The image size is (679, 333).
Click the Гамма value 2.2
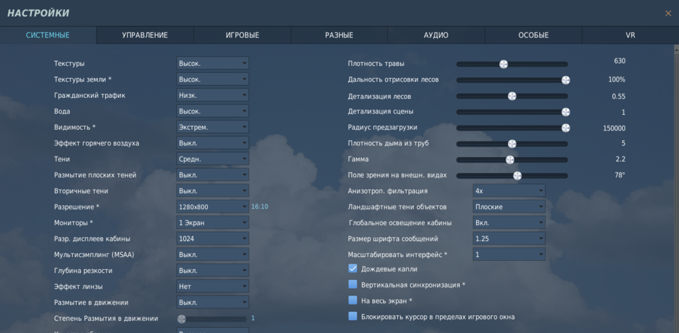click(621, 159)
